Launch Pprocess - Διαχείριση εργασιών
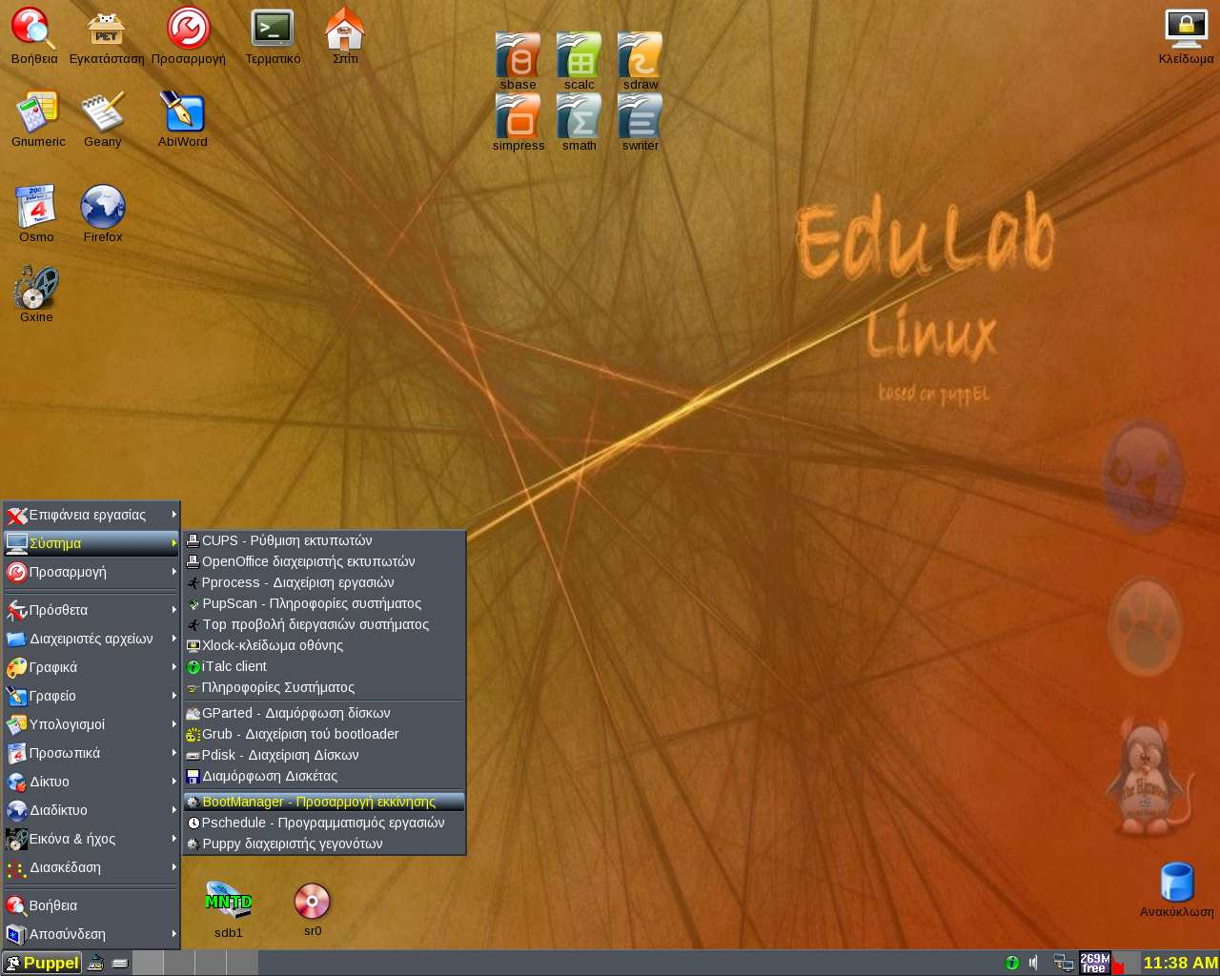The height and width of the screenshot is (976, 1220). pos(324,582)
